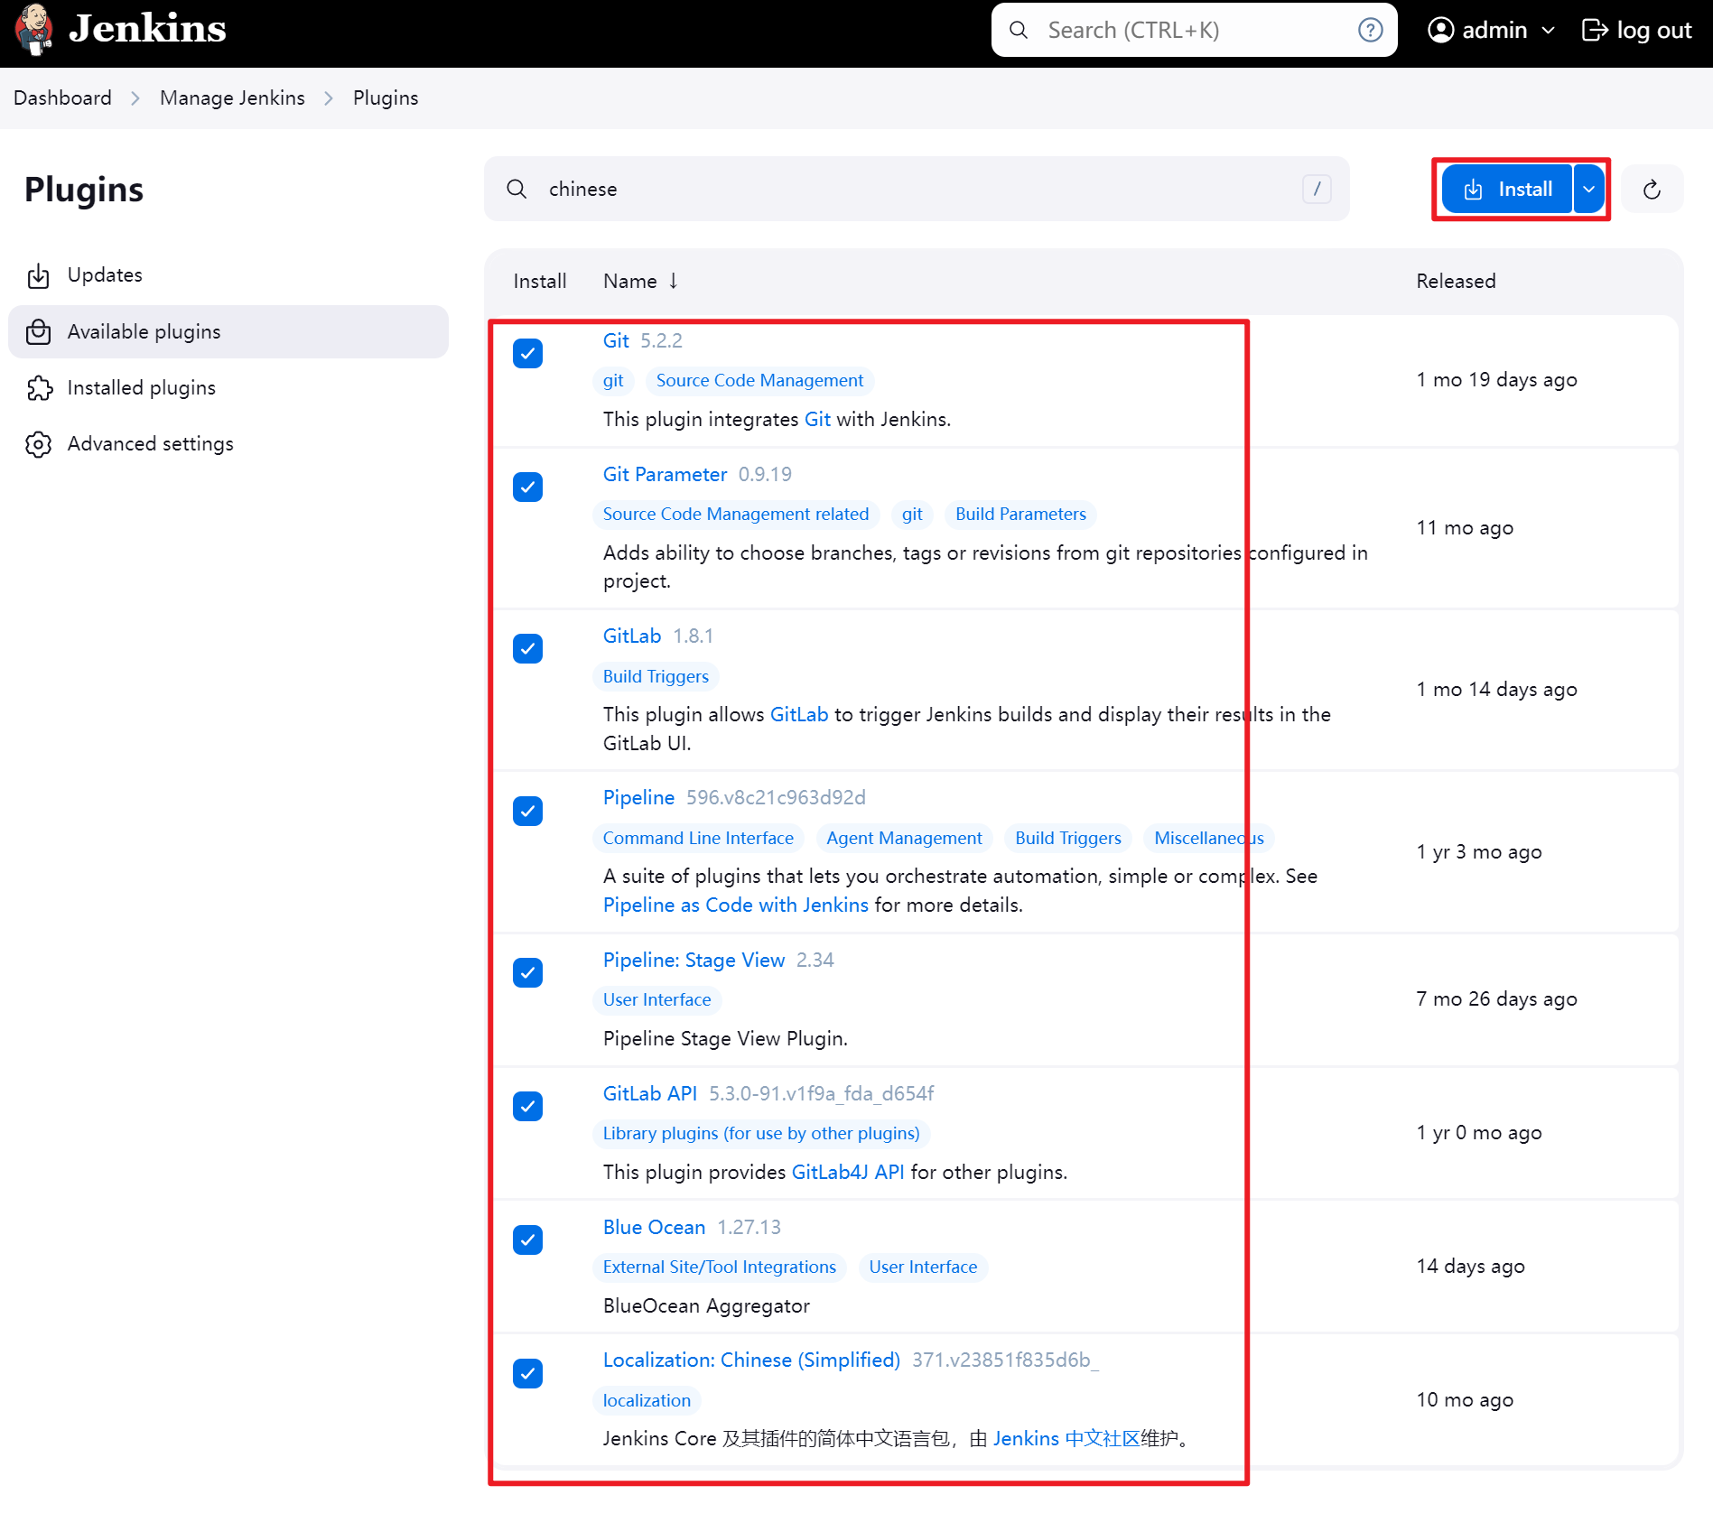
Task: Click the admin user avatar icon
Action: tap(1440, 30)
